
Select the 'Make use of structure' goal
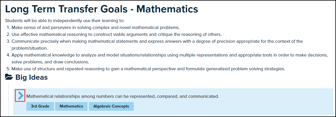click(148, 69)
